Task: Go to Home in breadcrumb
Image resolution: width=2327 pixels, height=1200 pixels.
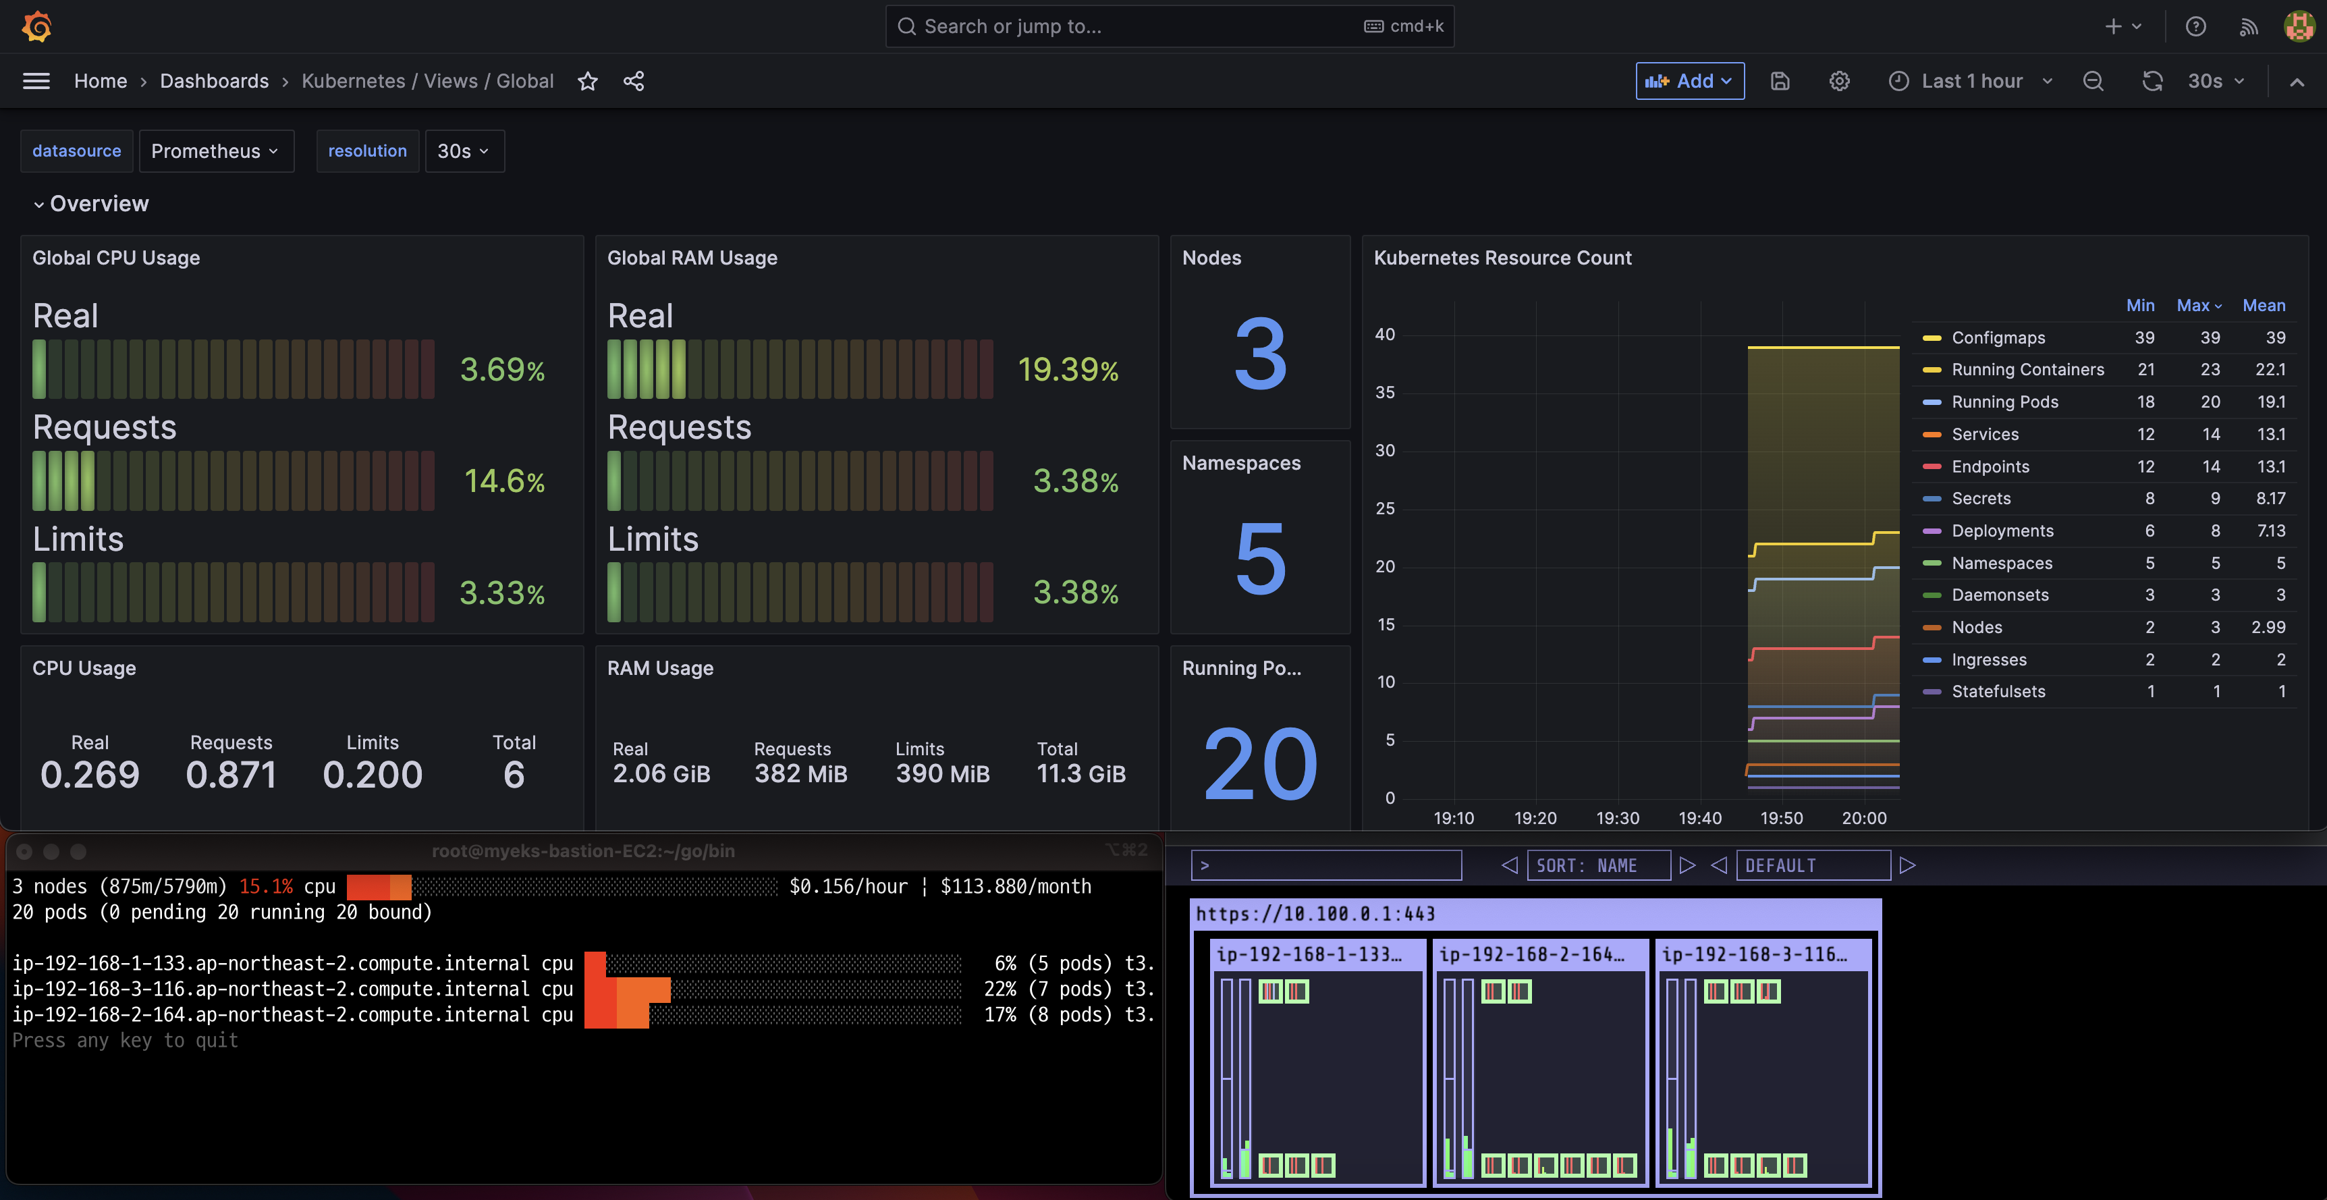Action: click(x=101, y=81)
